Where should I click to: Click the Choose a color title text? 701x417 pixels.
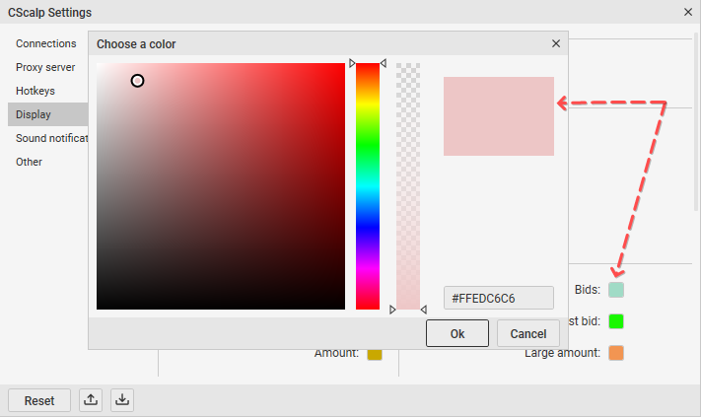click(136, 44)
